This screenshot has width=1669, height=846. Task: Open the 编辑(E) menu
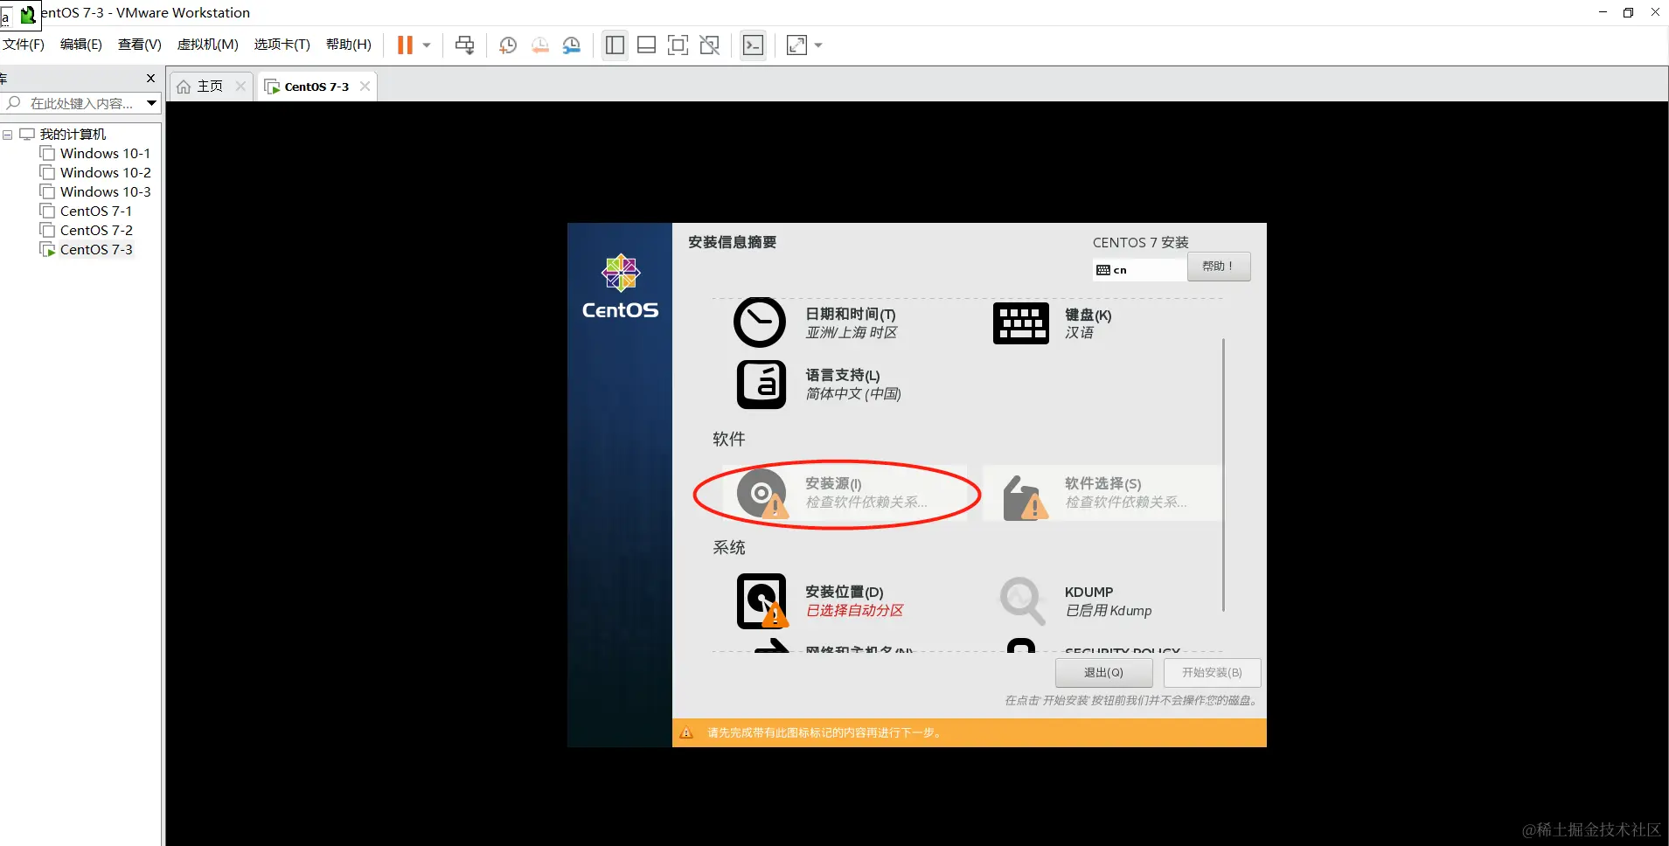pyautogui.click(x=81, y=45)
